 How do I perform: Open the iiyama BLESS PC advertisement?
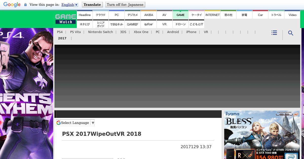coord(262,135)
